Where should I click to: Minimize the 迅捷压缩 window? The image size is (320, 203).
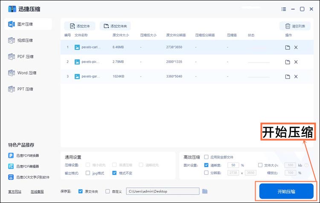[x=293, y=9]
